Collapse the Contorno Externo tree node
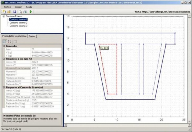Viewport: 192px width, 132px height. tap(4, 16)
